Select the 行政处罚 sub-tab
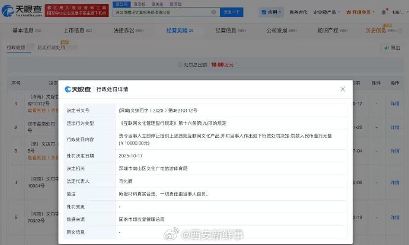 click(16, 47)
